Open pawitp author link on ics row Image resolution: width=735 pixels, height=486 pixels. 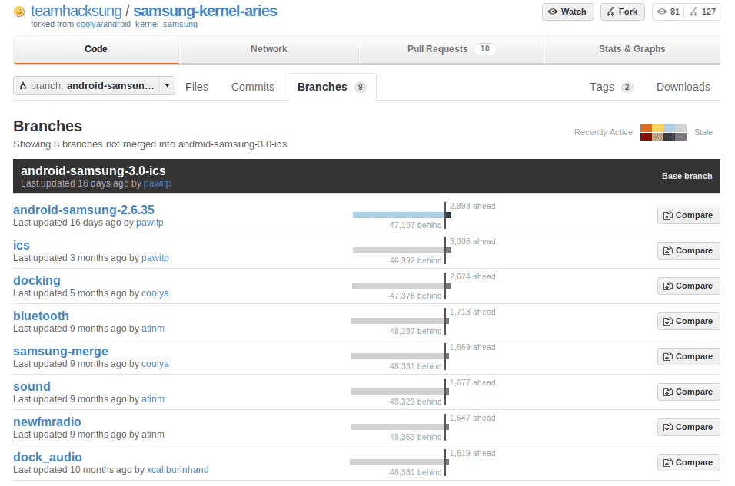point(155,258)
